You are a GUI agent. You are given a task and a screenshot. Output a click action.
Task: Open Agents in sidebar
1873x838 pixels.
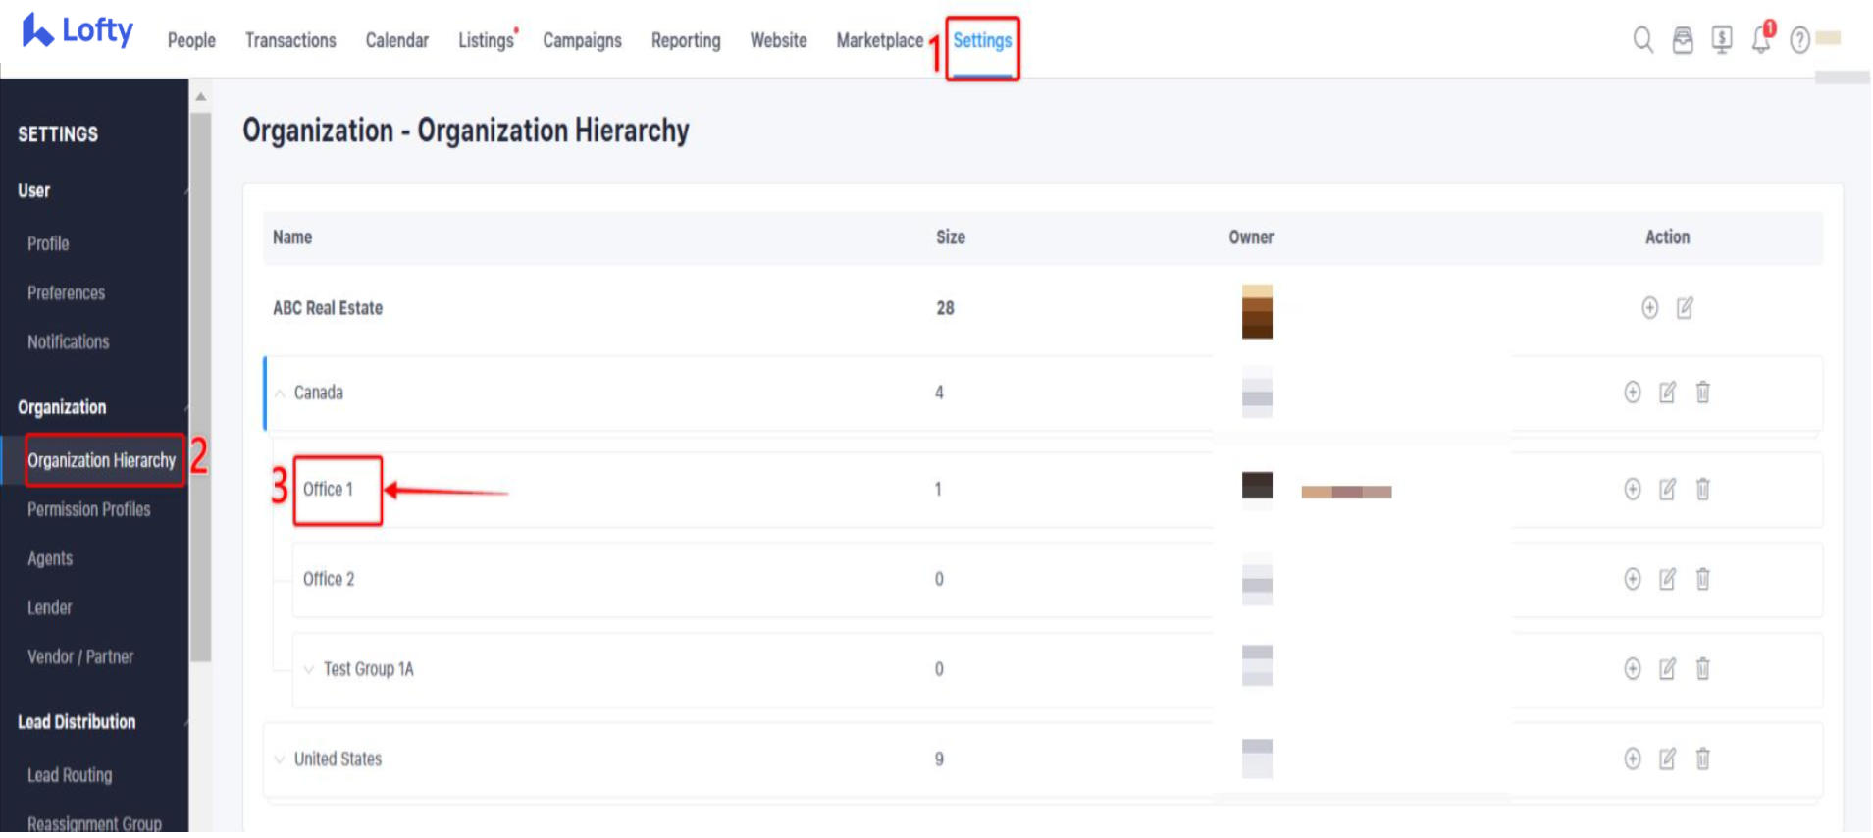[x=50, y=559]
